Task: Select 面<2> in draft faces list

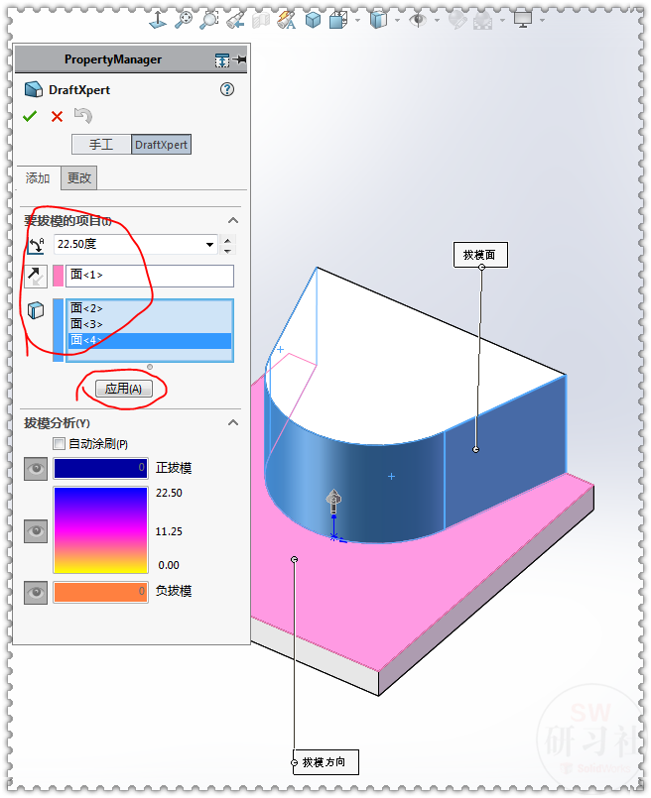Action: tap(150, 308)
